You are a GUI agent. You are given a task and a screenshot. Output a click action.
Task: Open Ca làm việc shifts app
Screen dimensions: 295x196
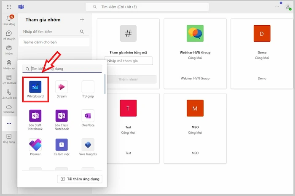pyautogui.click(x=62, y=147)
